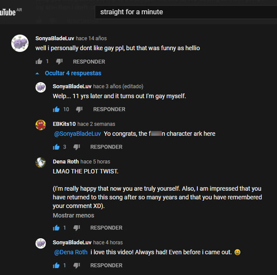Like EBKits10's congrats reply

click(56, 147)
